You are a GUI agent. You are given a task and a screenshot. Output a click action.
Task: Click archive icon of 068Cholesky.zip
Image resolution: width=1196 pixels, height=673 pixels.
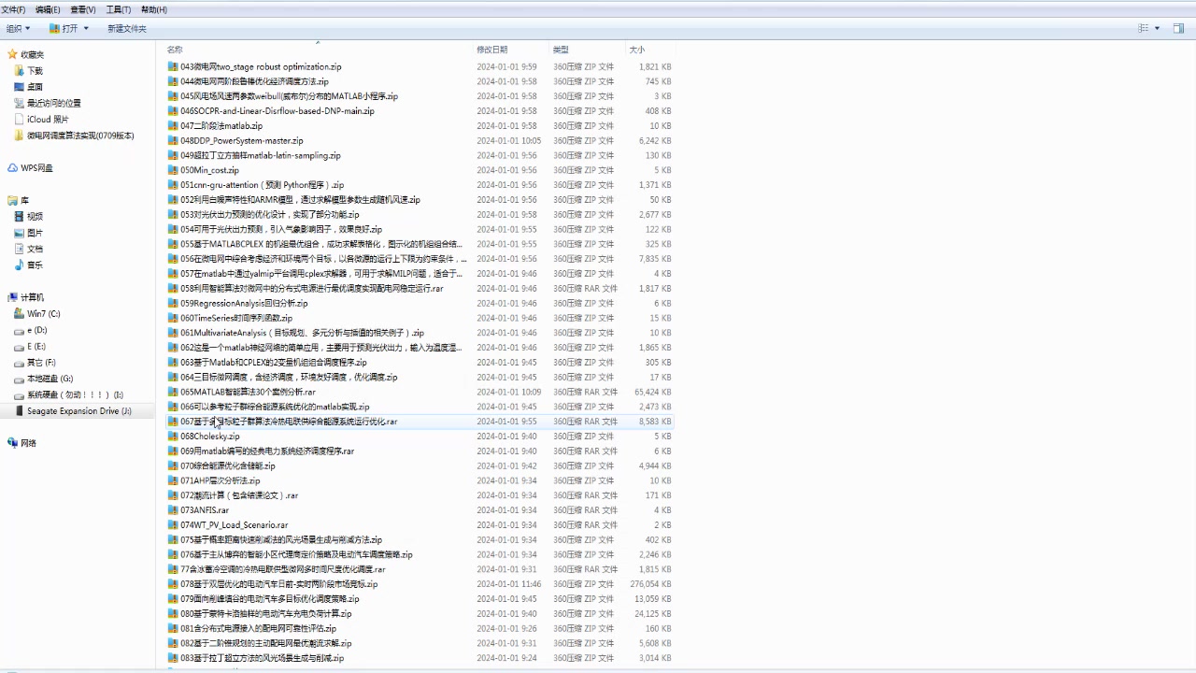pos(173,437)
